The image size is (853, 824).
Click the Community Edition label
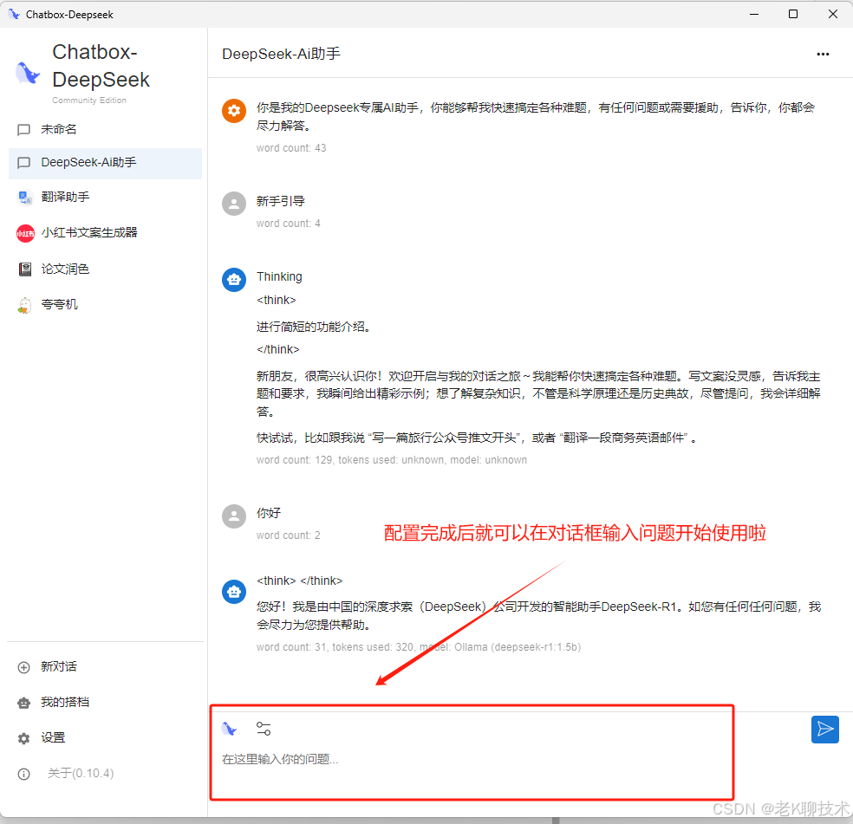[89, 101]
